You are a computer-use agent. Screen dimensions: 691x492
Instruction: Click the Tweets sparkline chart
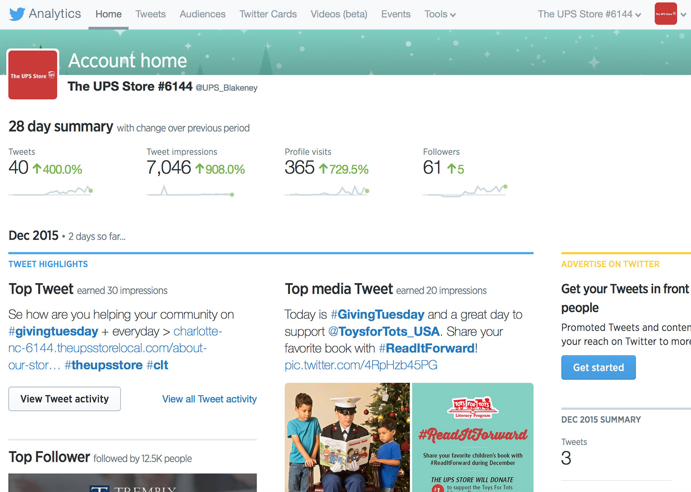(x=50, y=190)
